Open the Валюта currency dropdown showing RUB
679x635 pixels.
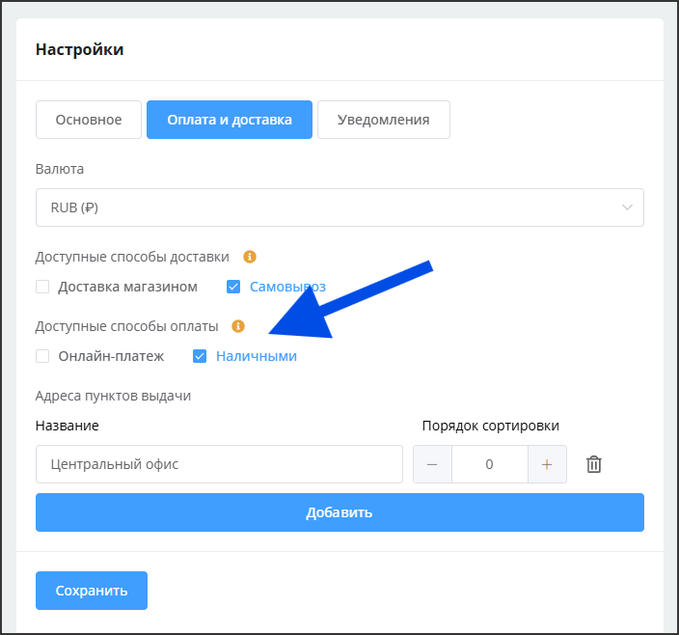click(x=328, y=207)
